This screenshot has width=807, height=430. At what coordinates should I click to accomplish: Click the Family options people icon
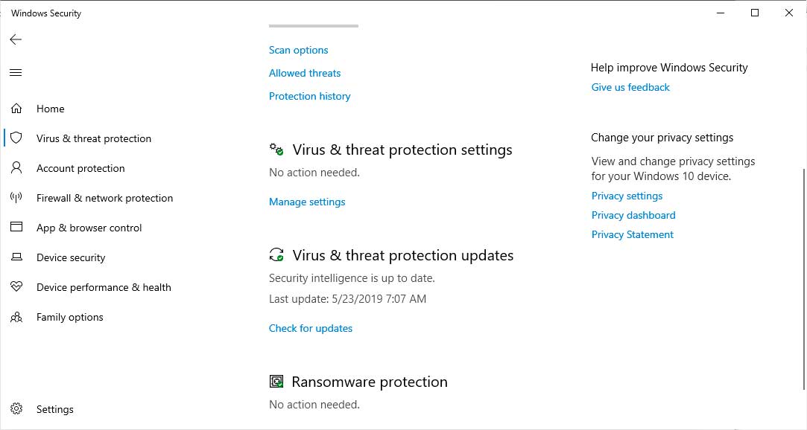16,317
